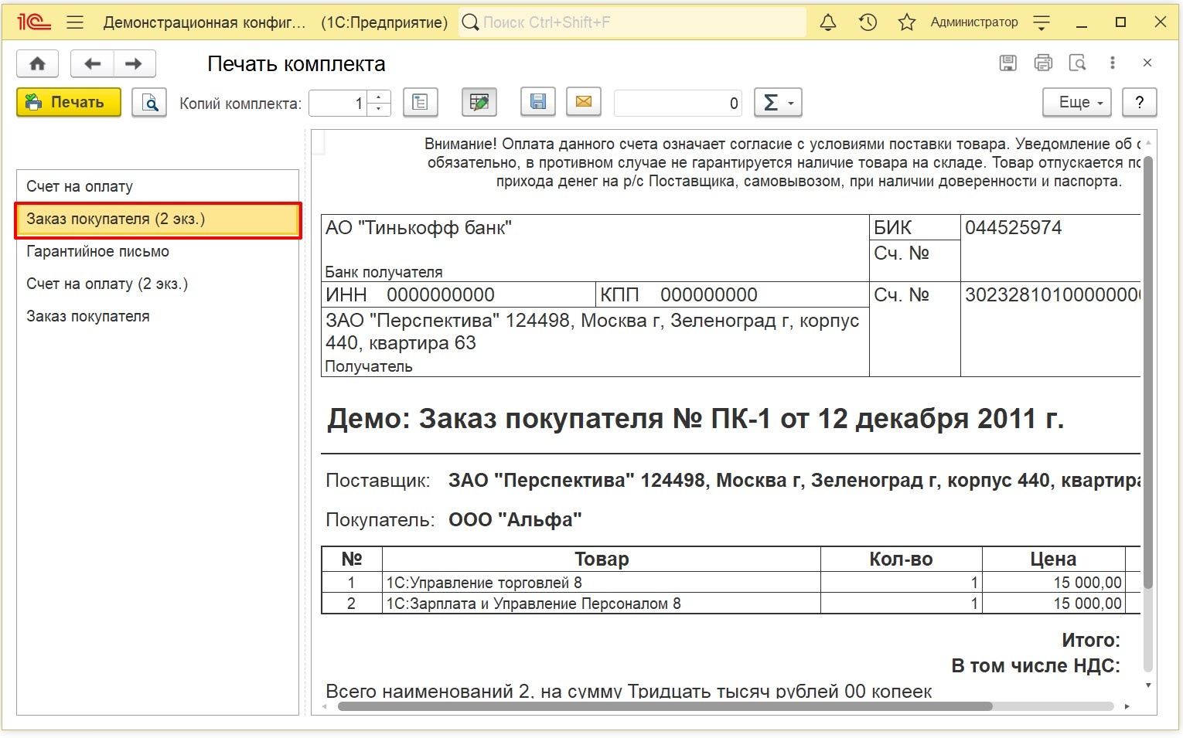Click the scroll down arrow of the preview
This screenshot has height=738, width=1183.
coord(1148,685)
